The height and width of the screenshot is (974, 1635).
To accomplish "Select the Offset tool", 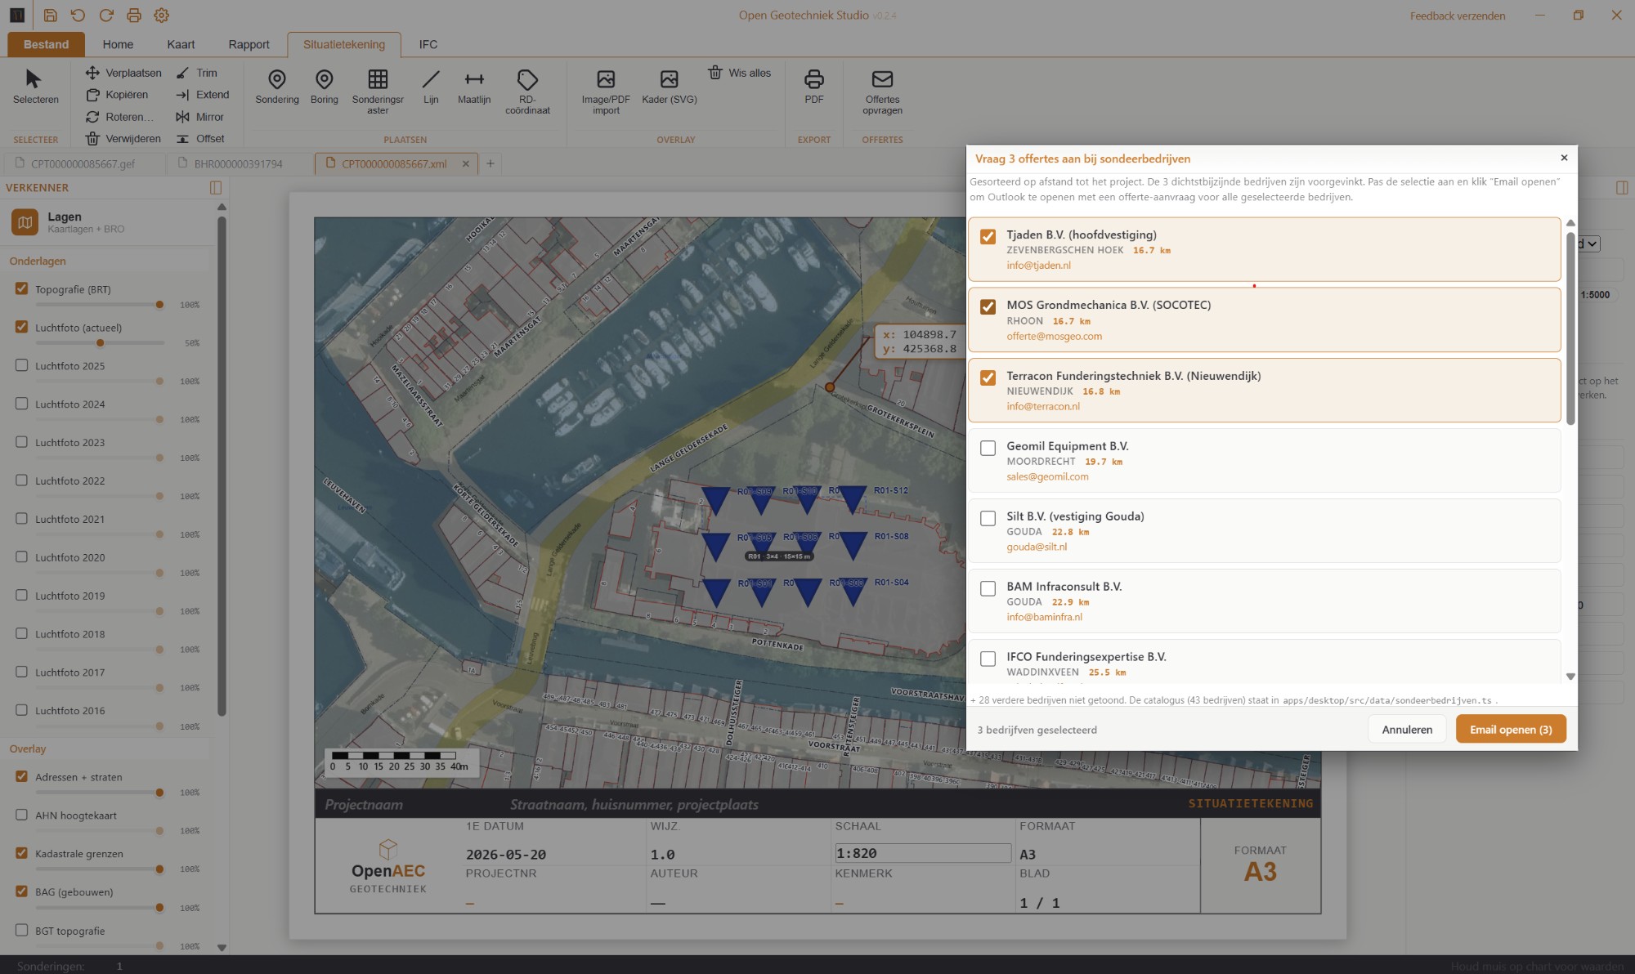I will point(199,139).
